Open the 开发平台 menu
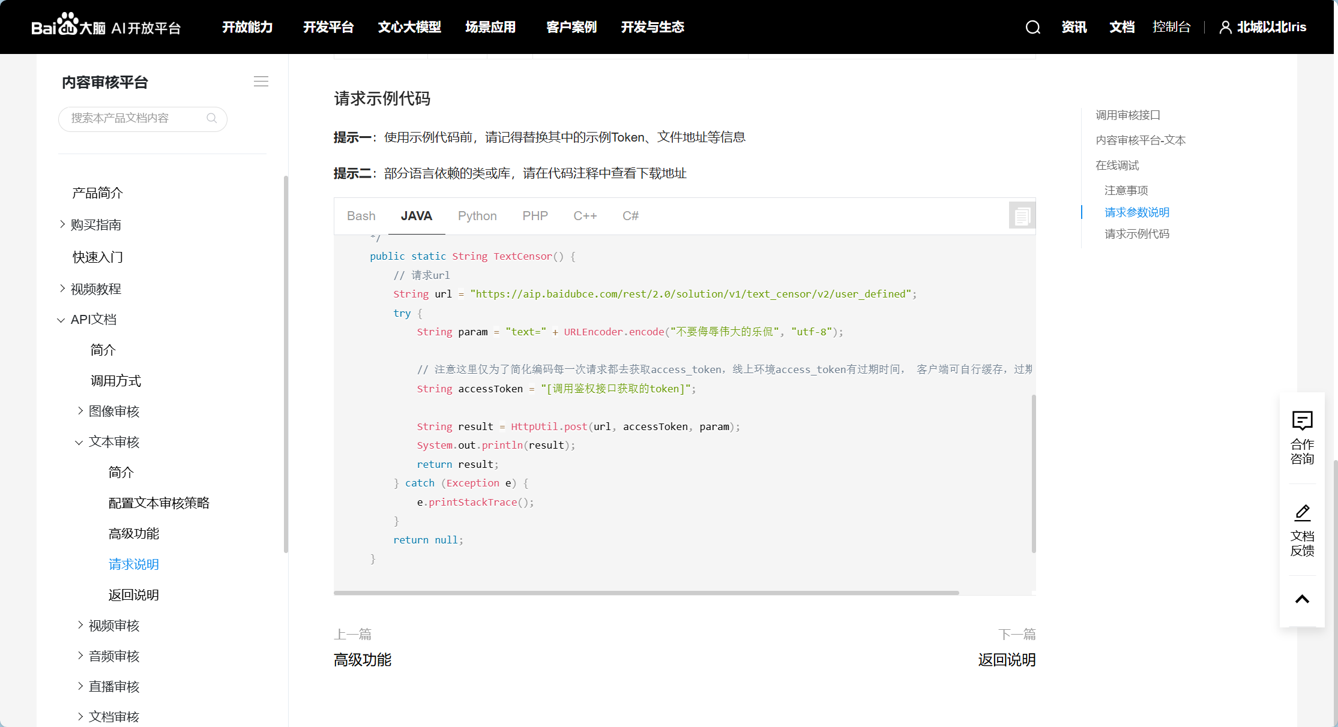The width and height of the screenshot is (1338, 727). click(328, 27)
